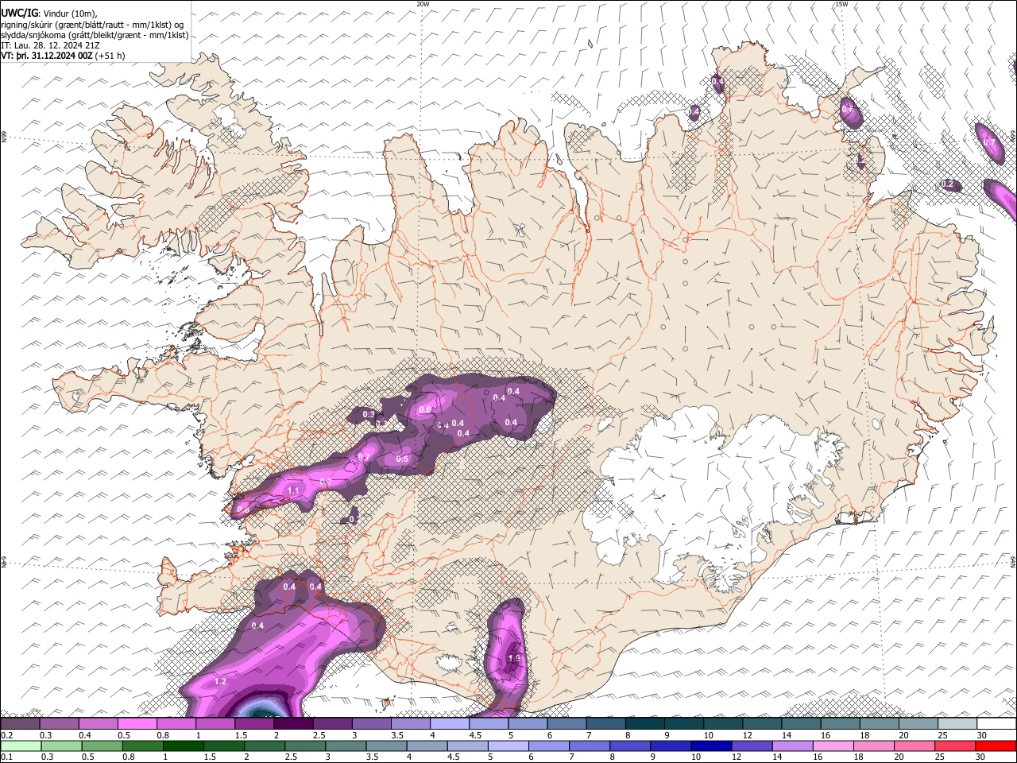Click the 'UWC/IG' title in the header box
1017x763 pixels.
point(19,14)
